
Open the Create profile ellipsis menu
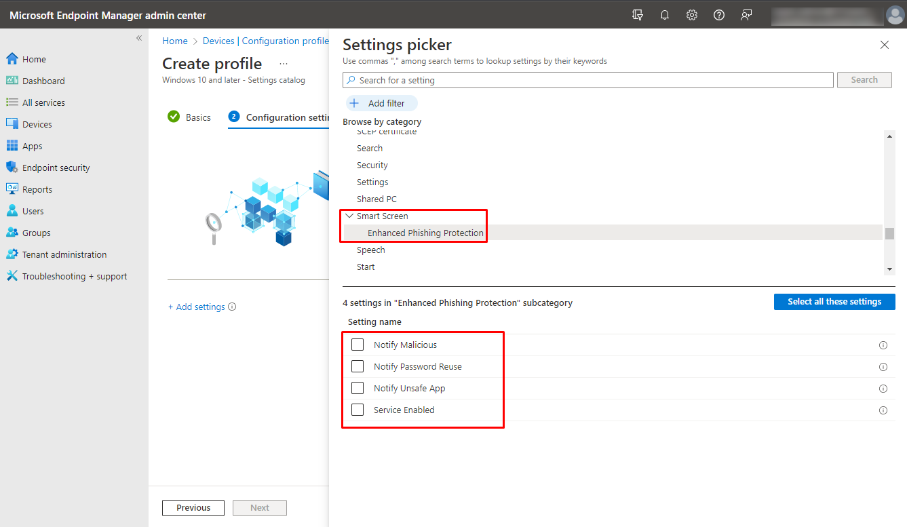pyautogui.click(x=284, y=64)
